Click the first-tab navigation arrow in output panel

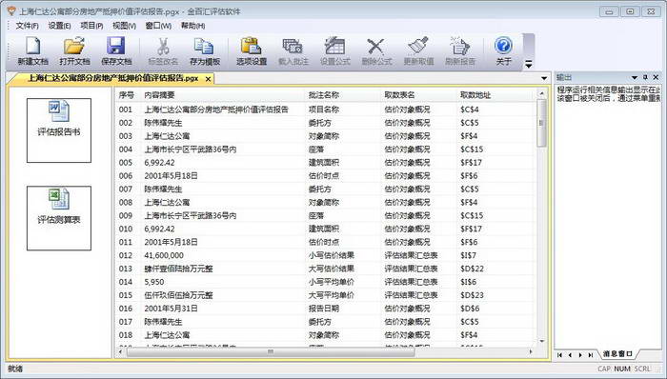(x=560, y=355)
